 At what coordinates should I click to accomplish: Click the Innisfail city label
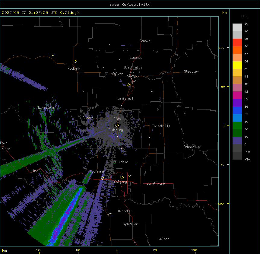[x=125, y=98]
